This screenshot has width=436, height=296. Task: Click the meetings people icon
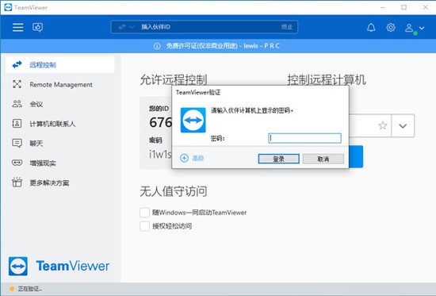[17, 104]
